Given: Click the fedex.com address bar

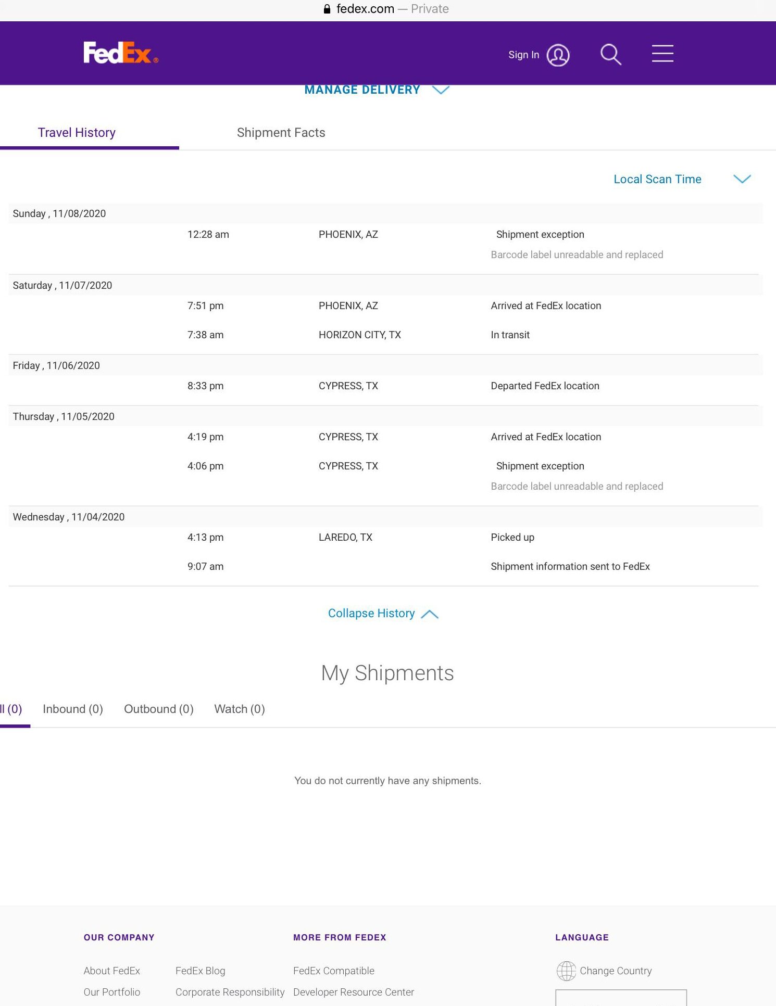Looking at the screenshot, I should tap(386, 9).
